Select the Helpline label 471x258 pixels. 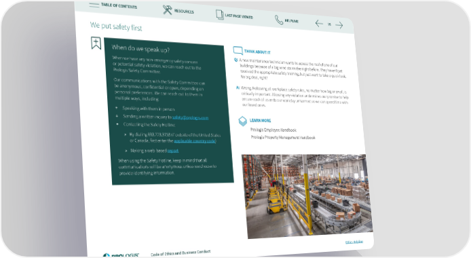point(291,21)
